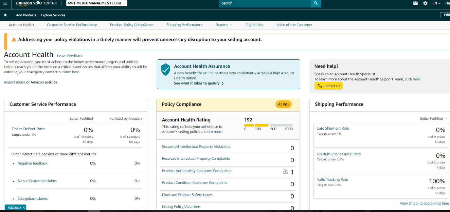Click Explore Services in the toolbar
The width and height of the screenshot is (450, 212).
pos(53,15)
